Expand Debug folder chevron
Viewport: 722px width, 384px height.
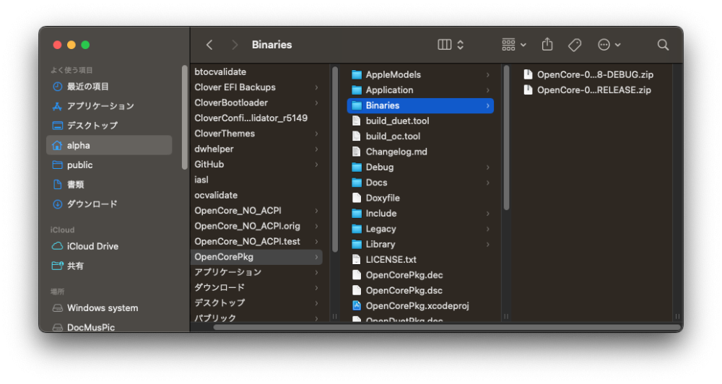coord(487,167)
